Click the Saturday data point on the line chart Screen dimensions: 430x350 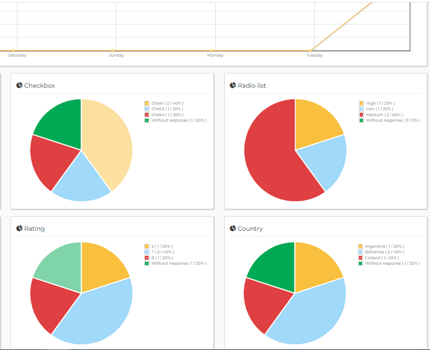click(x=13, y=50)
